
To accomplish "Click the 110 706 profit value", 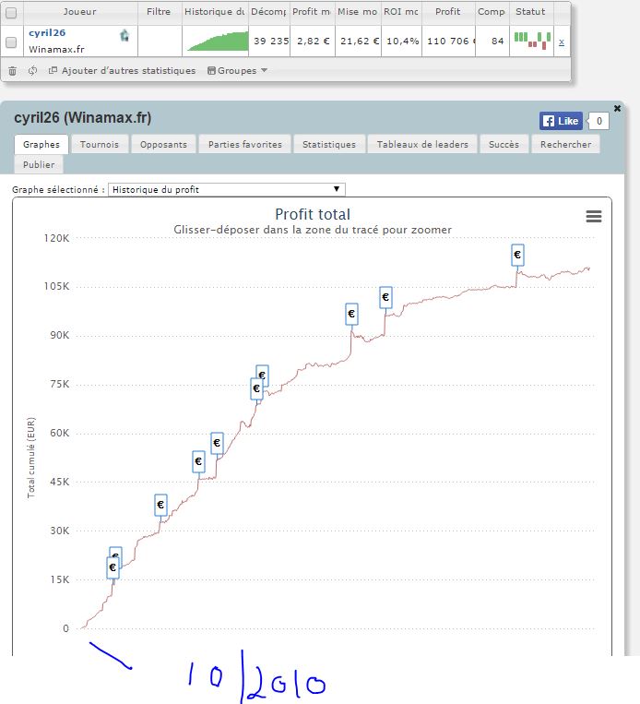I will pos(451,41).
